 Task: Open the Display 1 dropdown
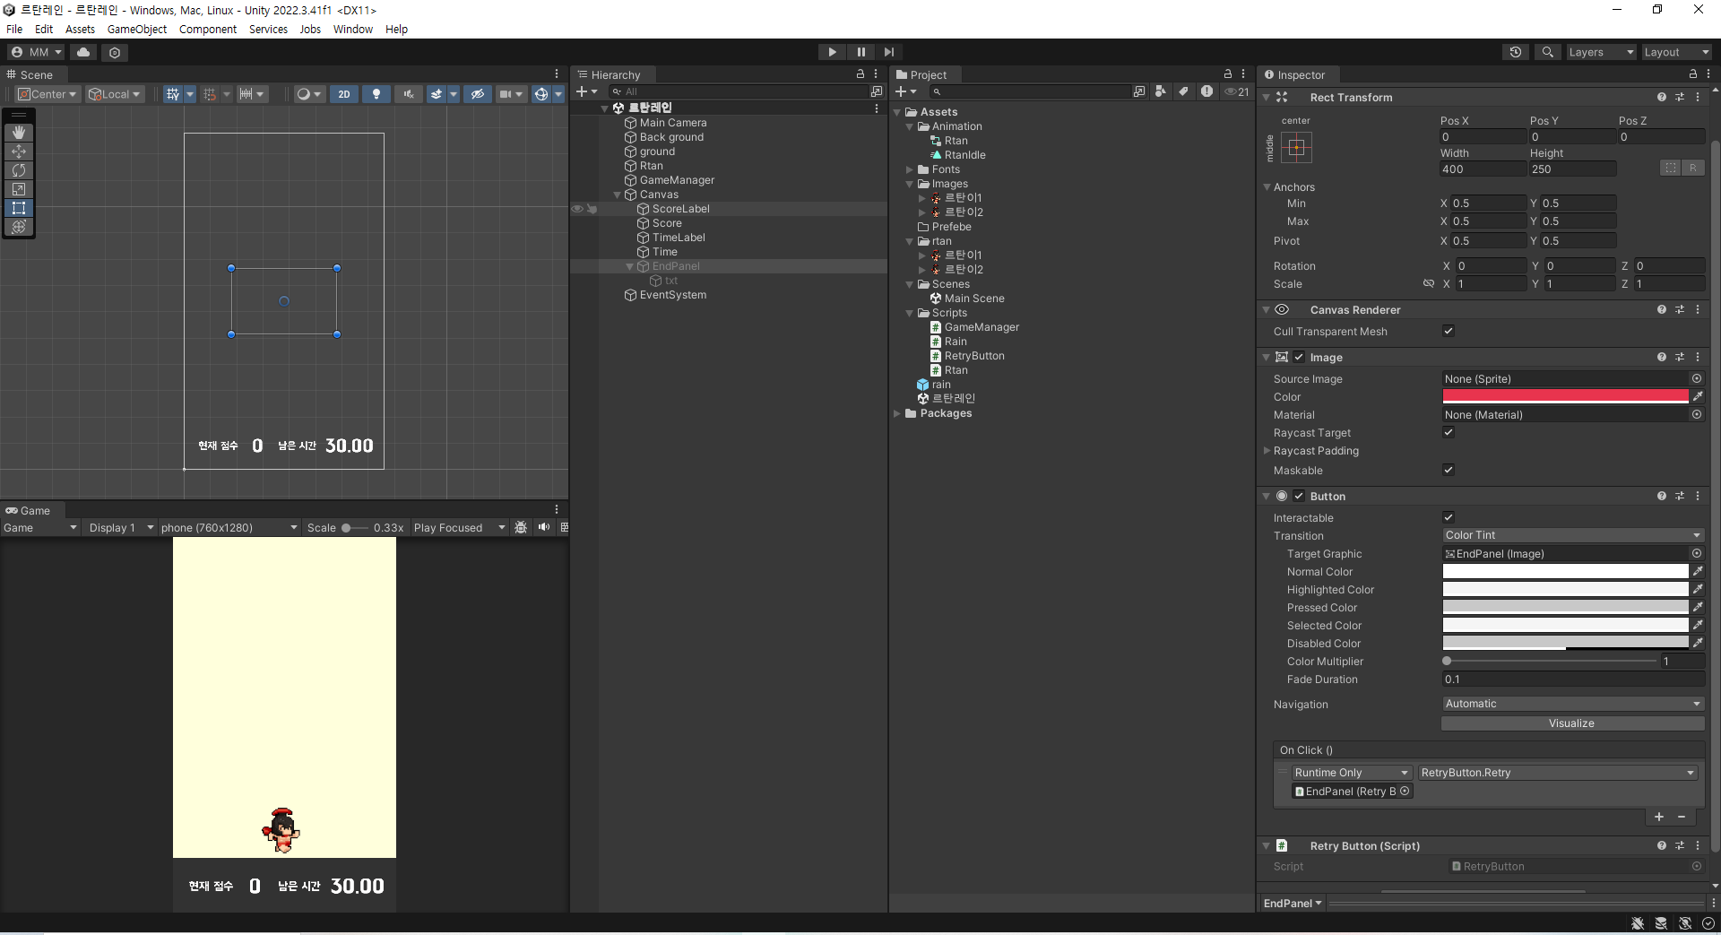pyautogui.click(x=121, y=527)
